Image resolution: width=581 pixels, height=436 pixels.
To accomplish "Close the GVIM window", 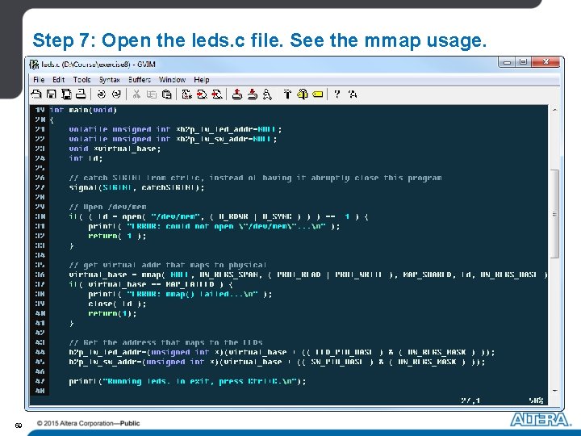I will tap(545, 62).
